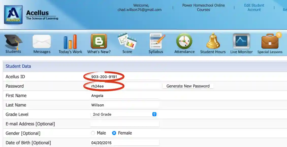
Task: Click the Syllabus navigation label
Action: click(x=156, y=52)
